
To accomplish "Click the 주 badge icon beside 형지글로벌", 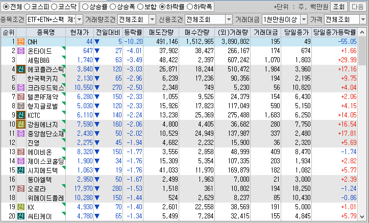I will point(21,106).
